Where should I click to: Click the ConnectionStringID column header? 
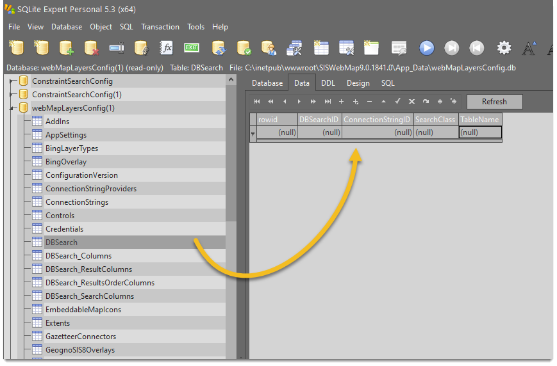point(378,120)
